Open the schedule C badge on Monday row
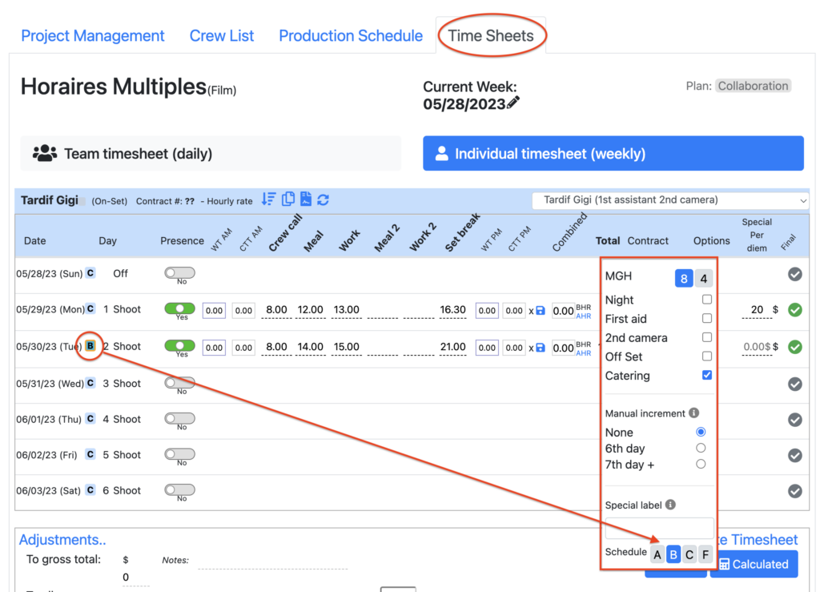Viewport: 820px width, 592px height. tap(90, 309)
